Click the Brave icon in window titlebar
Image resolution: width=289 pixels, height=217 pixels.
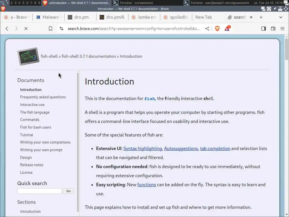3,9
